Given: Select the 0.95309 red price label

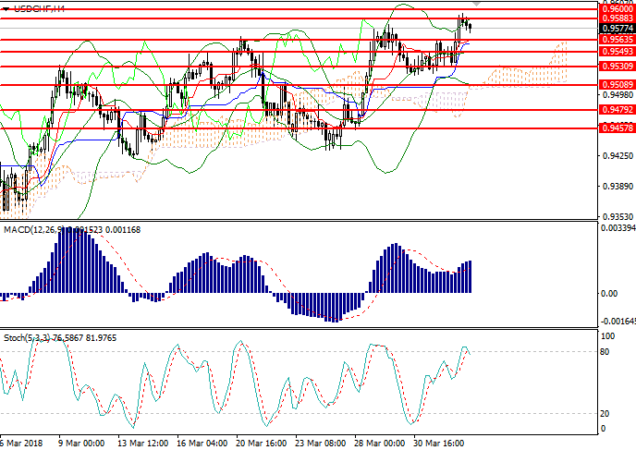Looking at the screenshot, I should (612, 67).
